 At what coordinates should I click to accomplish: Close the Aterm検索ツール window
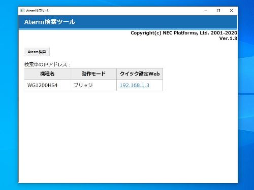(231, 11)
